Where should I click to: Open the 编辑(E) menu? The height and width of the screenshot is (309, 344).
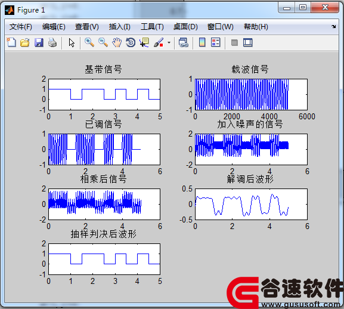[54, 27]
